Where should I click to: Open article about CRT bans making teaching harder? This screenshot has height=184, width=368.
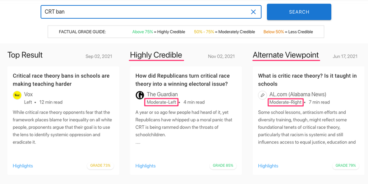tap(61, 80)
